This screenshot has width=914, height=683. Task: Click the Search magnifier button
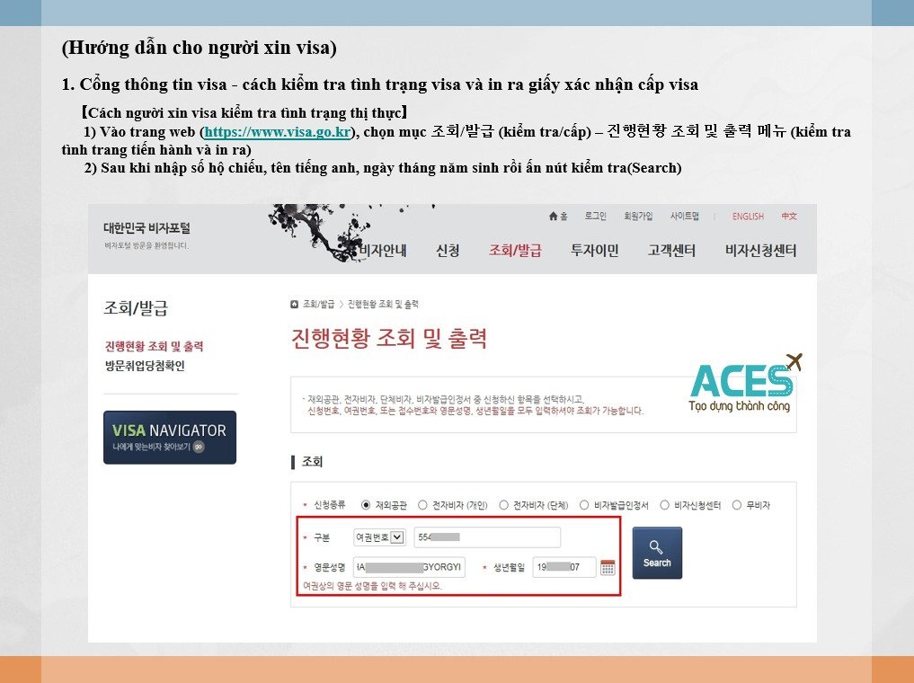tap(656, 553)
